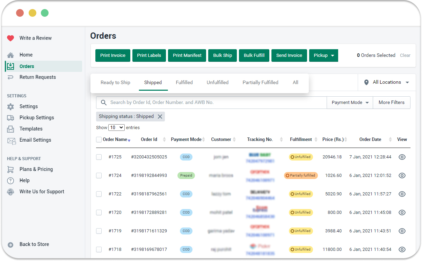Select the checkbox for order #1724
Viewport: 422px width, 261px height.
(99, 176)
